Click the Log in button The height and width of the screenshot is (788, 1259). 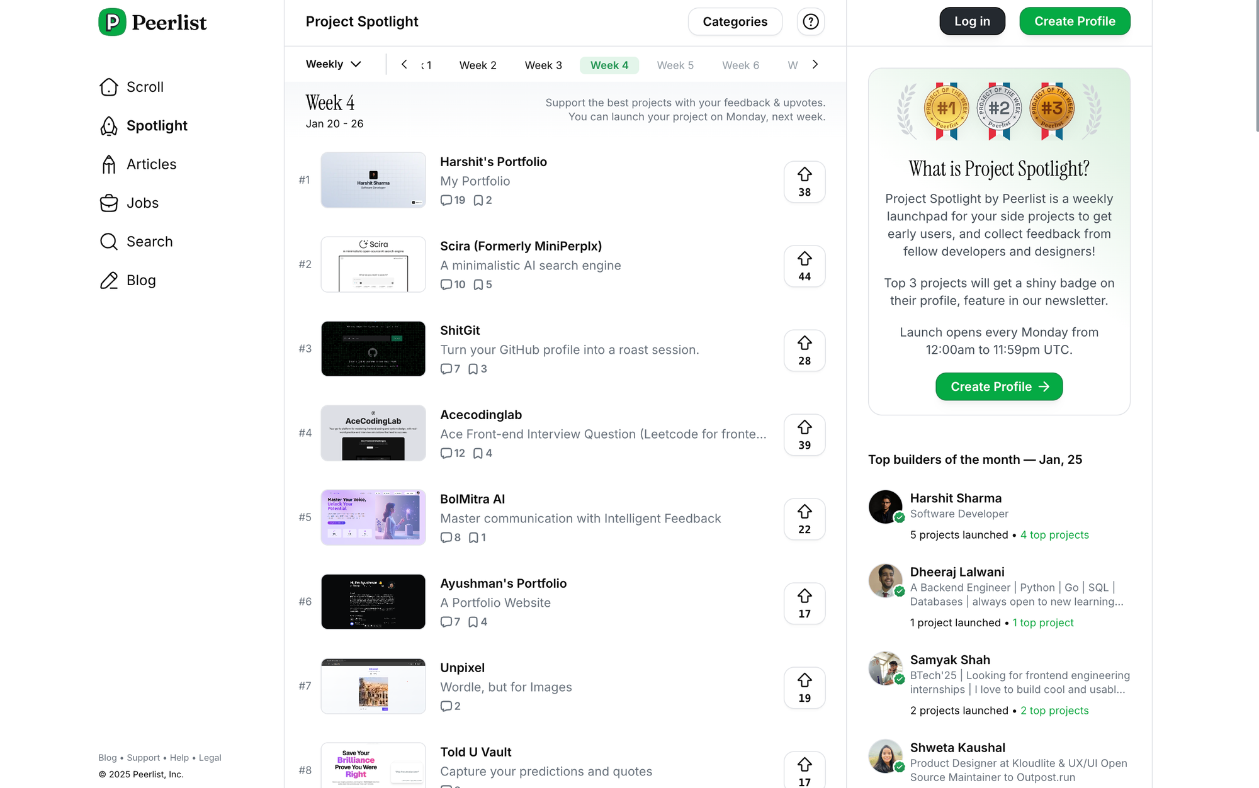972,21
